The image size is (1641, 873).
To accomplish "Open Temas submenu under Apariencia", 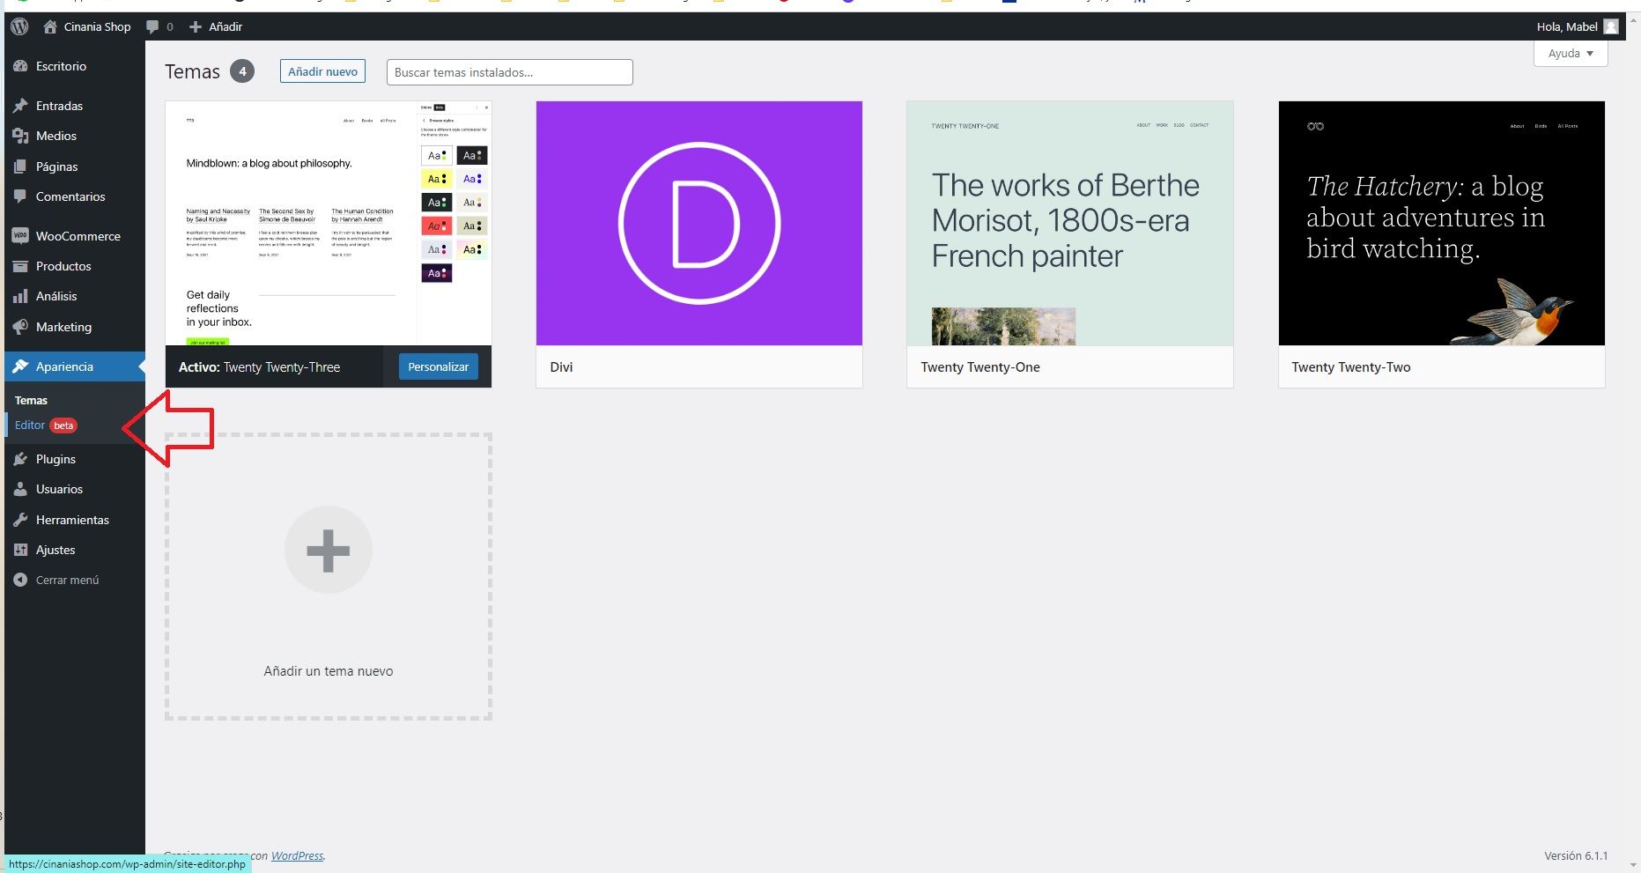I will 31,400.
